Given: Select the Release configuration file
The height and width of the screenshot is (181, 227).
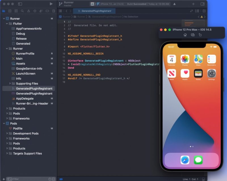Looking at the screenshot, I should click(x=21, y=38).
